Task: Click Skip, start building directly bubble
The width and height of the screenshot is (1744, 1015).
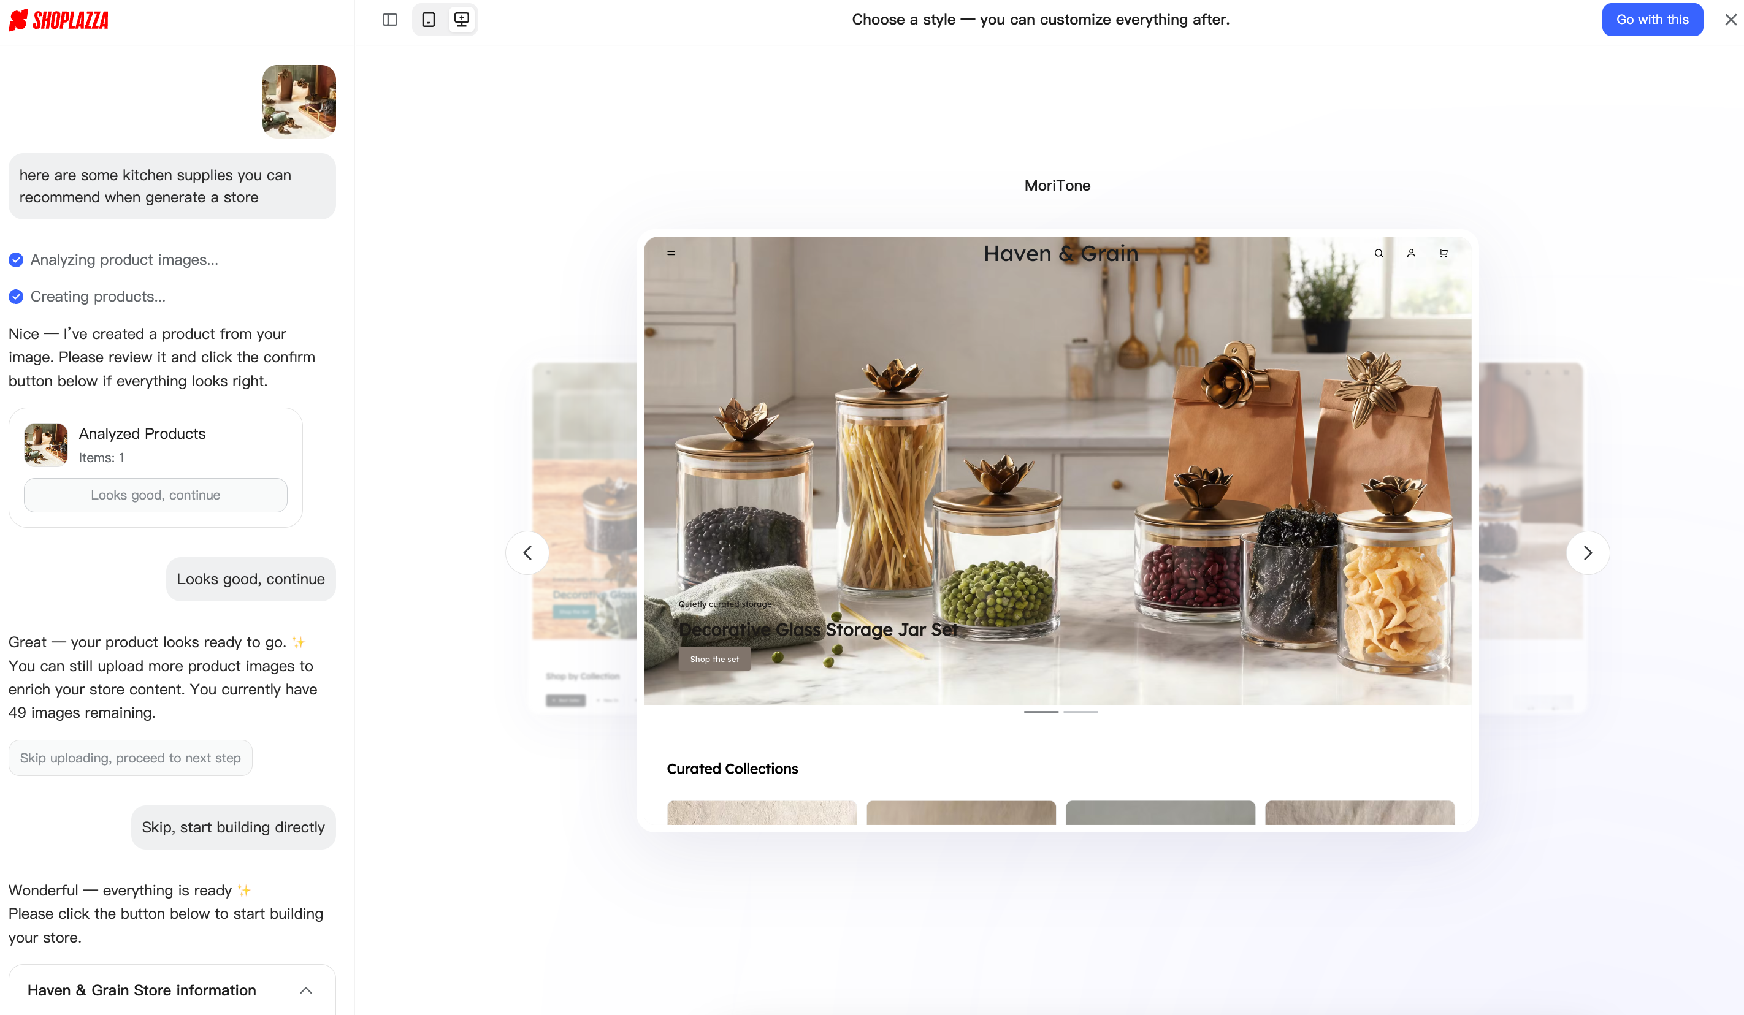Action: pyautogui.click(x=233, y=827)
